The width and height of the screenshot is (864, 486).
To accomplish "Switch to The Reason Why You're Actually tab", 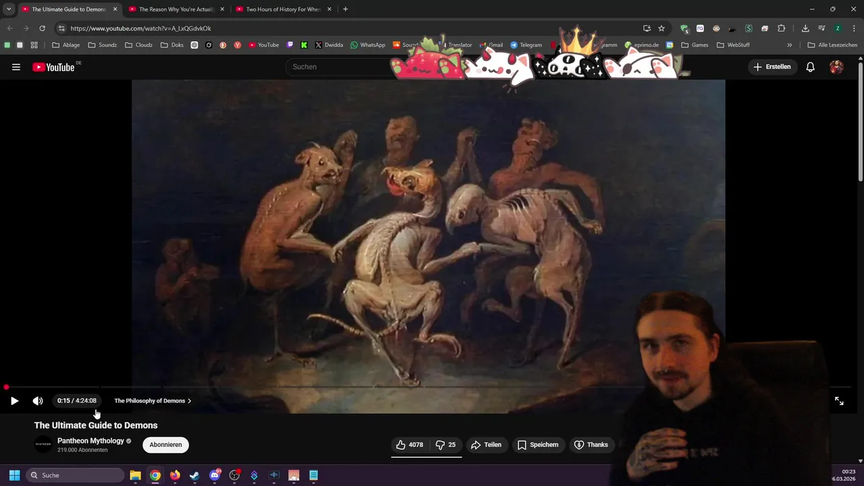I will point(175,9).
